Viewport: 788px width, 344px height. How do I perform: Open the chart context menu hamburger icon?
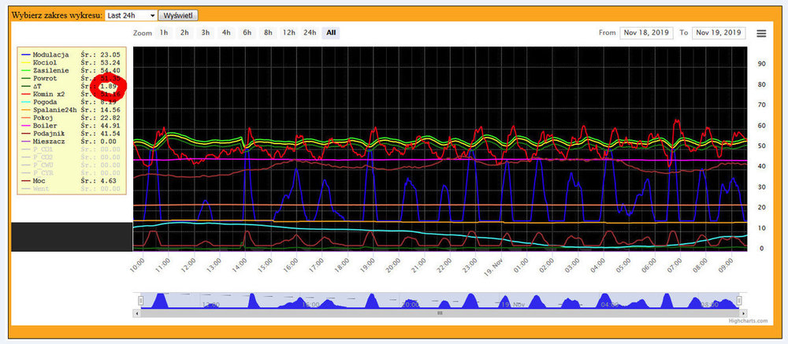[x=761, y=33]
